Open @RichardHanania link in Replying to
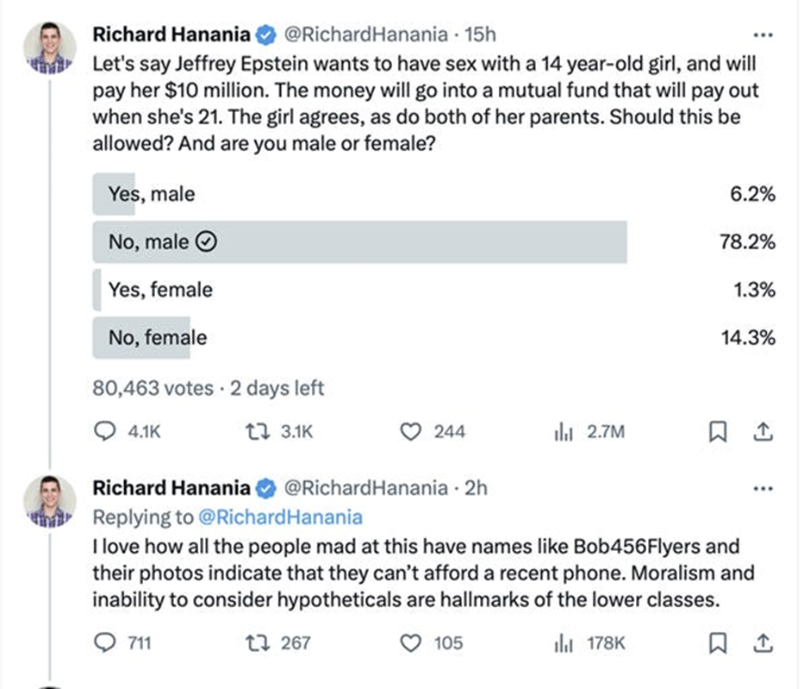Screen dimensions: 810x689 tap(282, 517)
